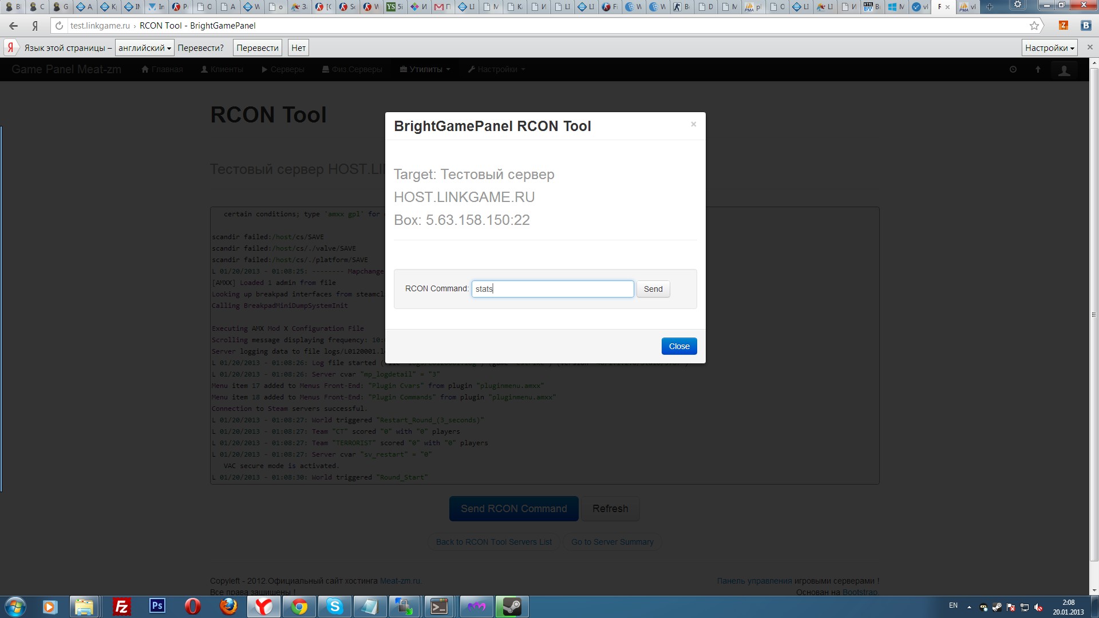Screen dimensions: 1099x618
Task: Open the taskbar clock showing 2:08
Action: (x=1068, y=607)
